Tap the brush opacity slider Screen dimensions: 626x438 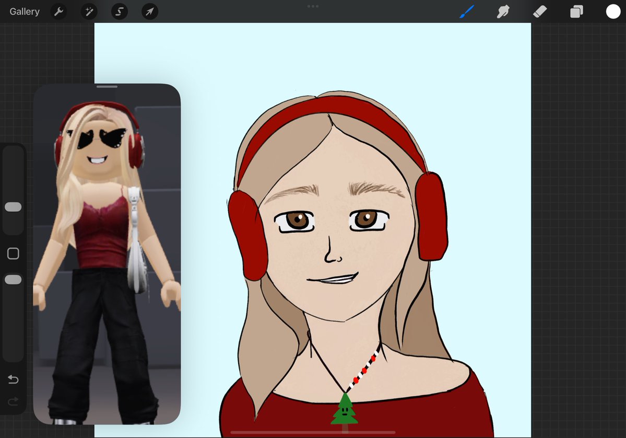pos(13,279)
